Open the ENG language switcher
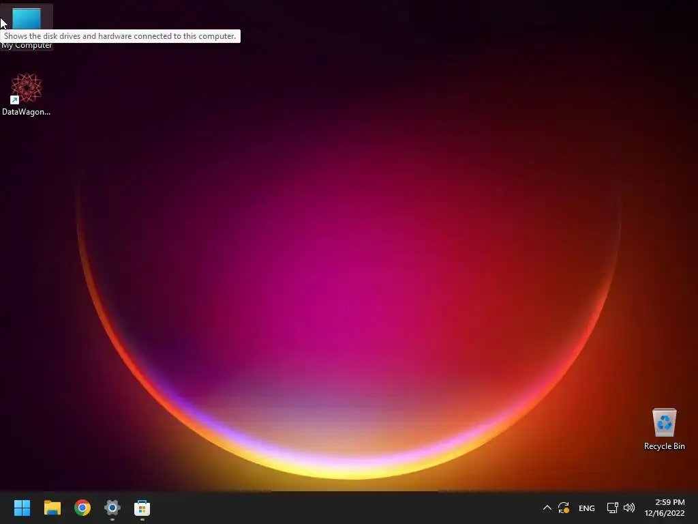Screen dimensions: 698x524 pyautogui.click(x=586, y=508)
